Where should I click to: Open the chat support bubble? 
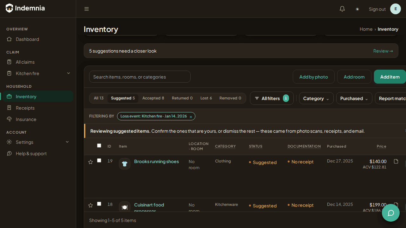(391, 213)
